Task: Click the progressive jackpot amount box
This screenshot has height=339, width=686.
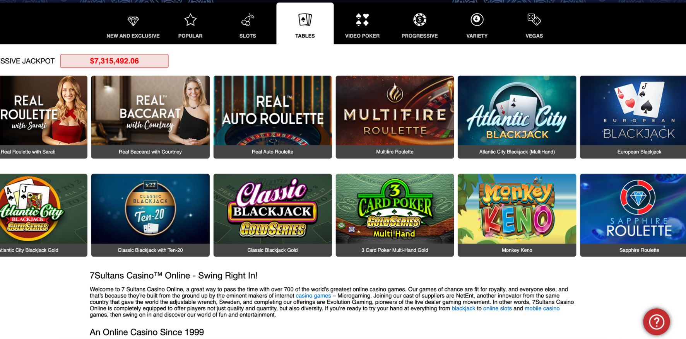Action: (114, 61)
